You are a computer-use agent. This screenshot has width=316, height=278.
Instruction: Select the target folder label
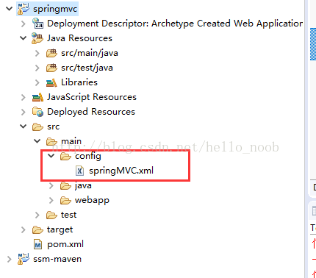(60, 230)
